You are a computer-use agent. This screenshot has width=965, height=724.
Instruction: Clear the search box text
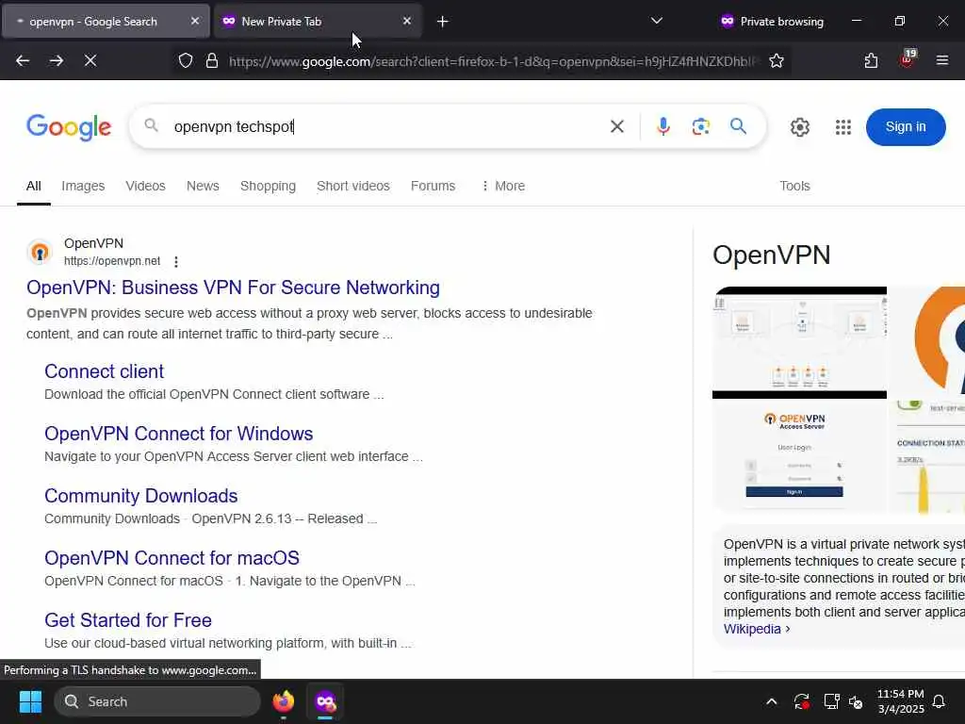coord(616,127)
